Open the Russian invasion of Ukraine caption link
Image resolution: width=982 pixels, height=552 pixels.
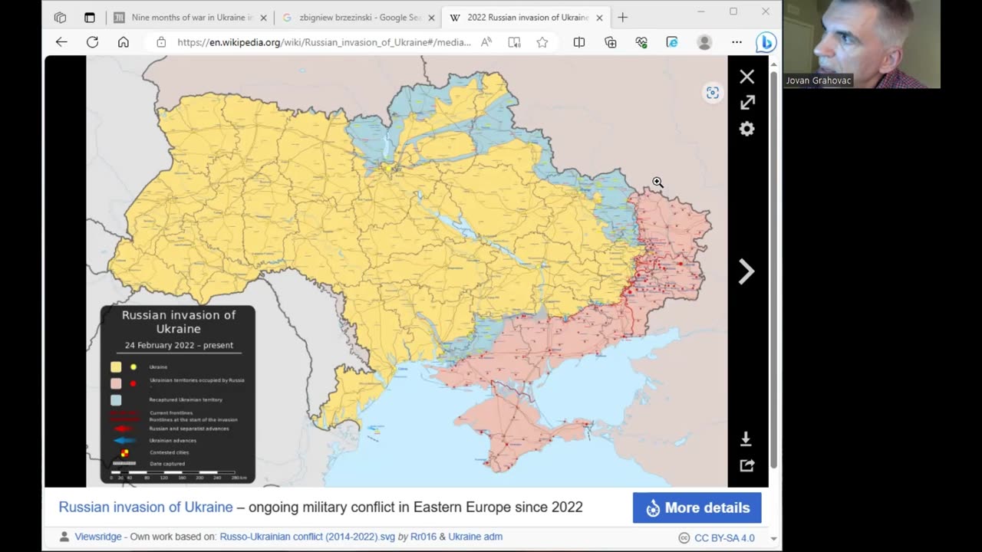click(x=146, y=507)
